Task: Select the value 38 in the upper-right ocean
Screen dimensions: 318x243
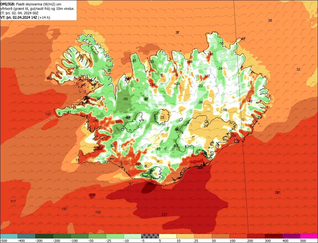Action: coord(270,20)
